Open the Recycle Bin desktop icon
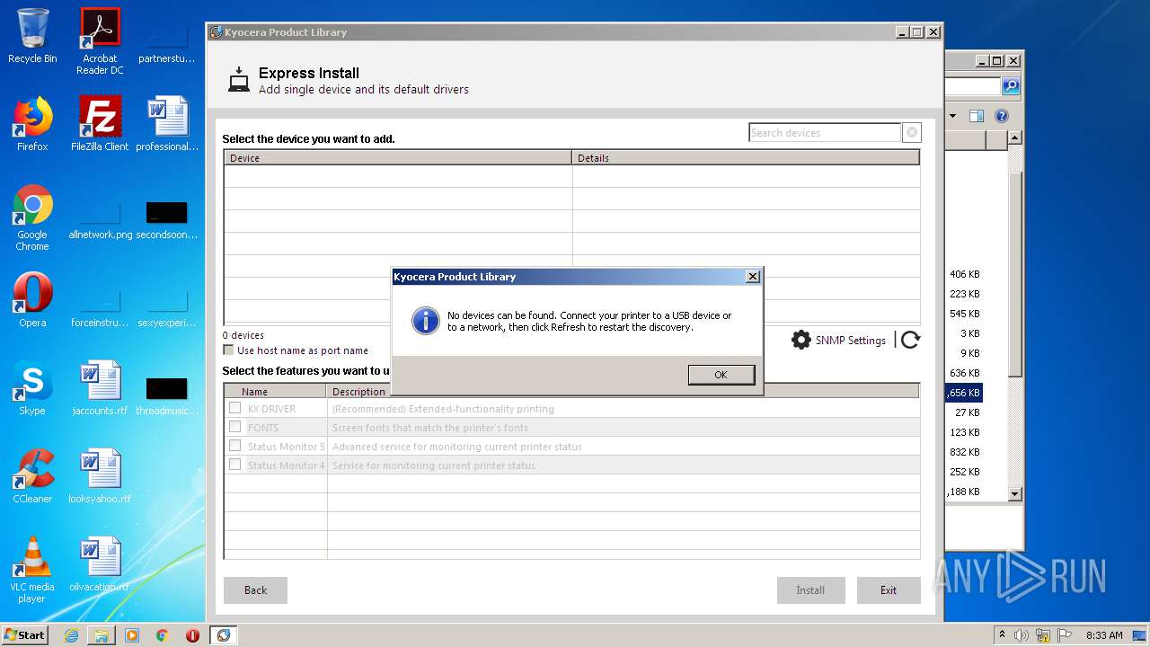Image resolution: width=1150 pixels, height=647 pixels. 32,36
